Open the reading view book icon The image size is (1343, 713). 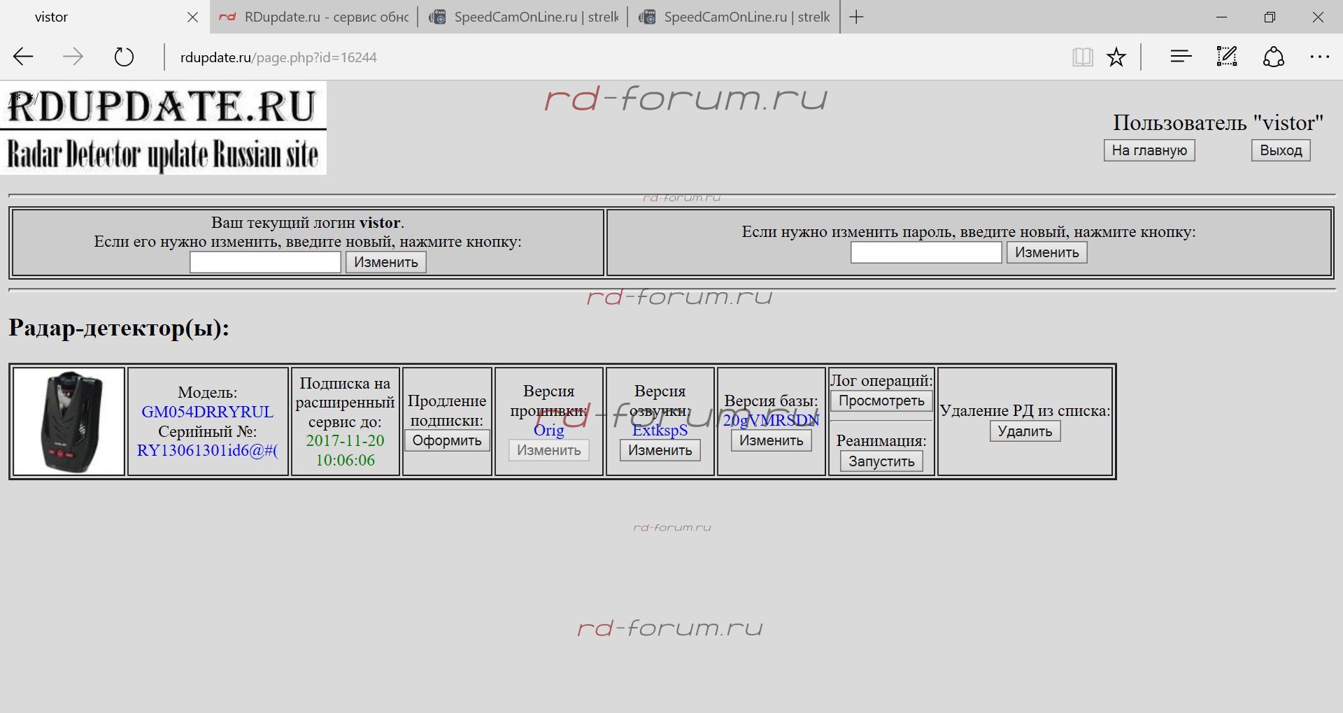coord(1082,57)
